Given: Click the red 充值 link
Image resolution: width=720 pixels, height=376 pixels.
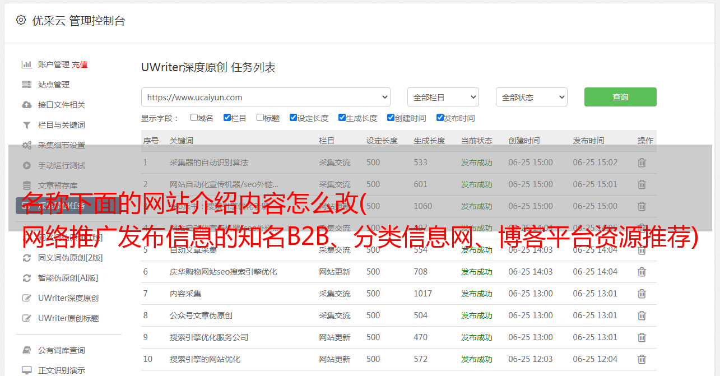Looking at the screenshot, I should click(80, 64).
